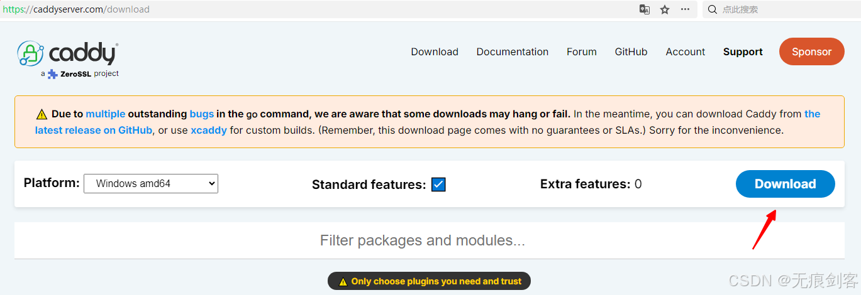This screenshot has height=295, width=861.
Task: Open the browser three-dots more menu
Action: pos(686,9)
